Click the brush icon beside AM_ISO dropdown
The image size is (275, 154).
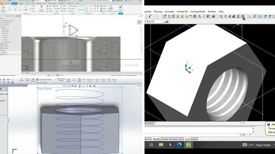point(167,21)
